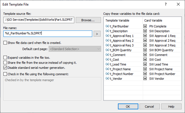Click the File name input field
The width and height of the screenshot is (185, 113).
(48, 34)
